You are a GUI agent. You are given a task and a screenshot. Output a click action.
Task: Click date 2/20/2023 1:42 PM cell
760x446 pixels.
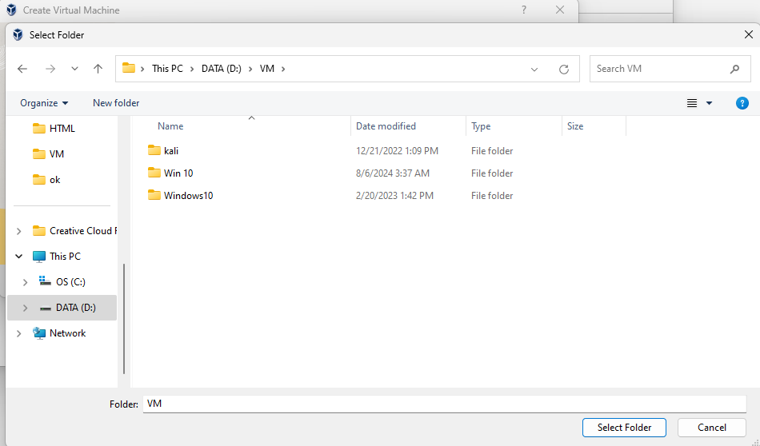pos(394,196)
